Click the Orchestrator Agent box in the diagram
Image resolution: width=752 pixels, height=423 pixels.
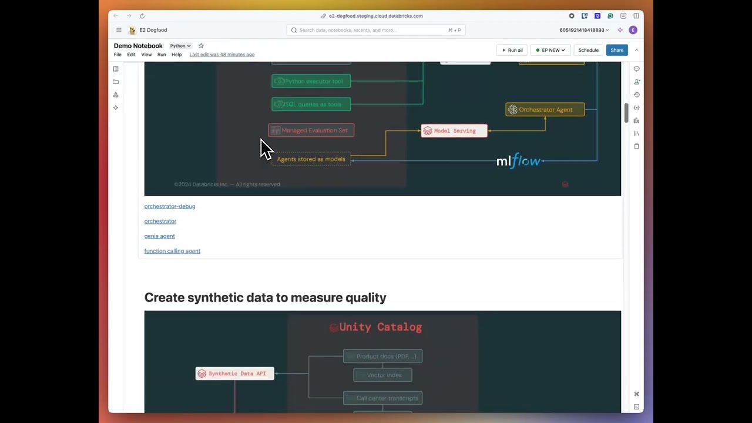[x=545, y=110]
